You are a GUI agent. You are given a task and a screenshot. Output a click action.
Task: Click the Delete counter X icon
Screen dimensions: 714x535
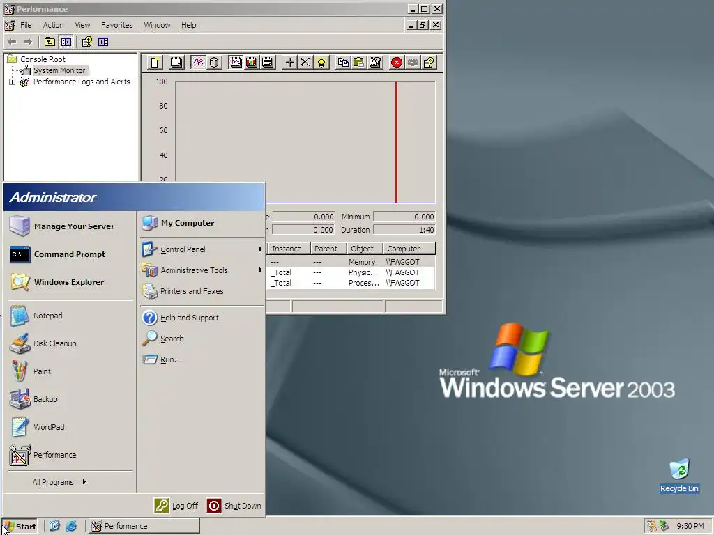pyautogui.click(x=305, y=62)
